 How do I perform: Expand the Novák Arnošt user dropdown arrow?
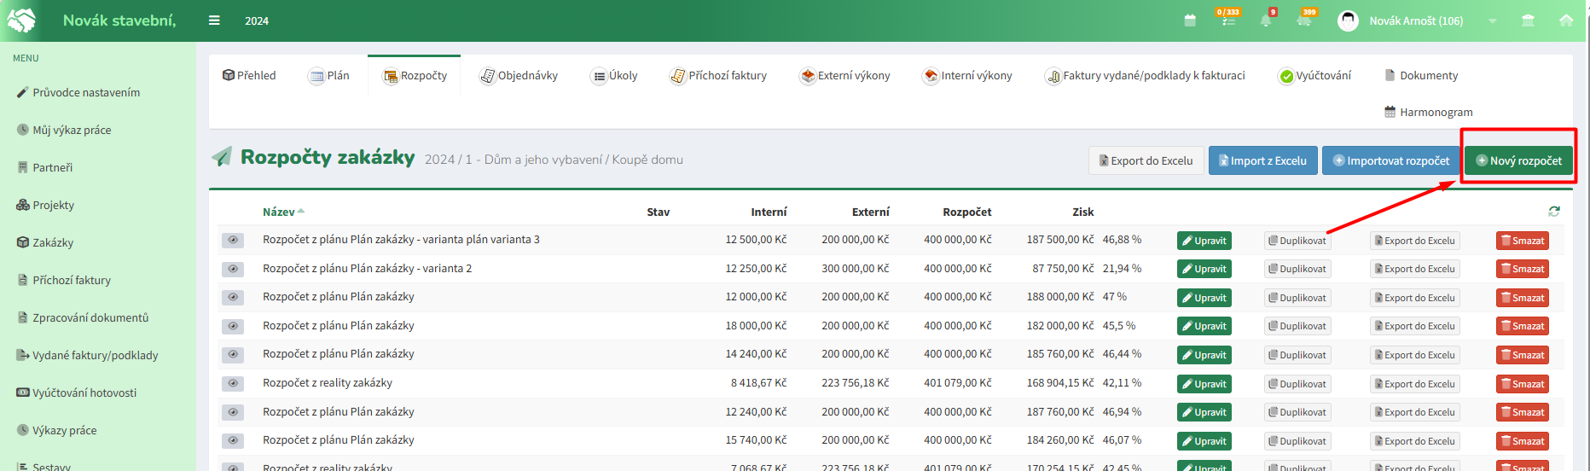point(1493,21)
